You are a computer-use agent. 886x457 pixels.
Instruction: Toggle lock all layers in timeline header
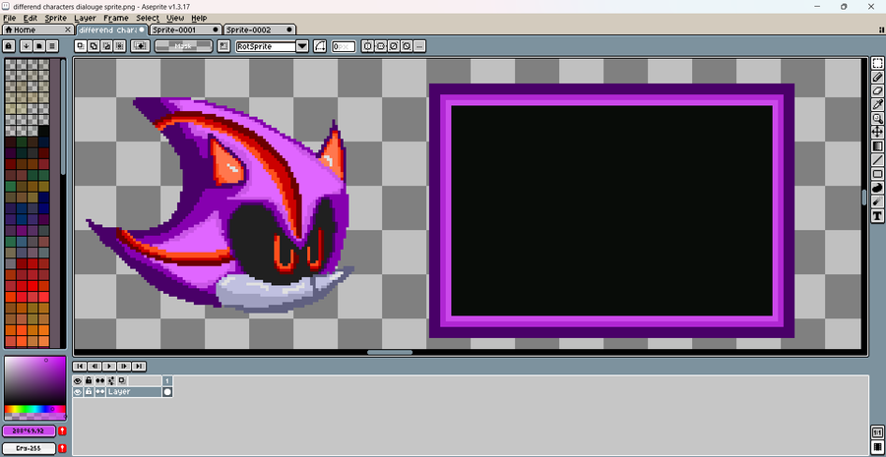(89, 381)
